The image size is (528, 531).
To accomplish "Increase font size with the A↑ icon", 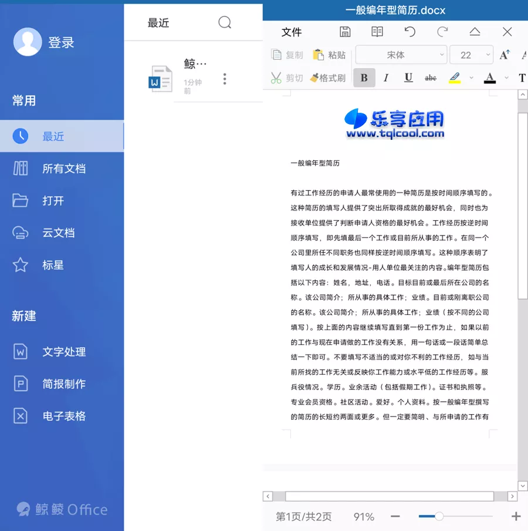I will tap(504, 55).
